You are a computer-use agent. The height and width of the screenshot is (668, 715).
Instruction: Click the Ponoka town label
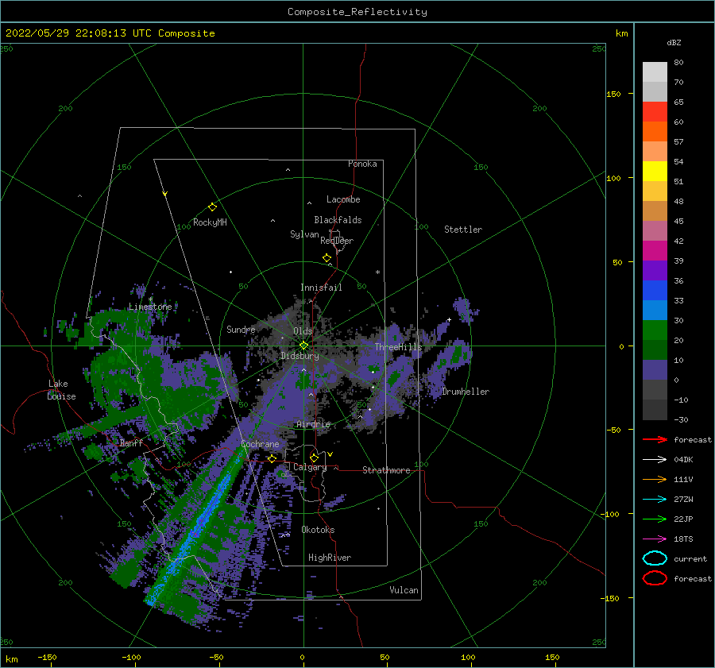coord(362,164)
